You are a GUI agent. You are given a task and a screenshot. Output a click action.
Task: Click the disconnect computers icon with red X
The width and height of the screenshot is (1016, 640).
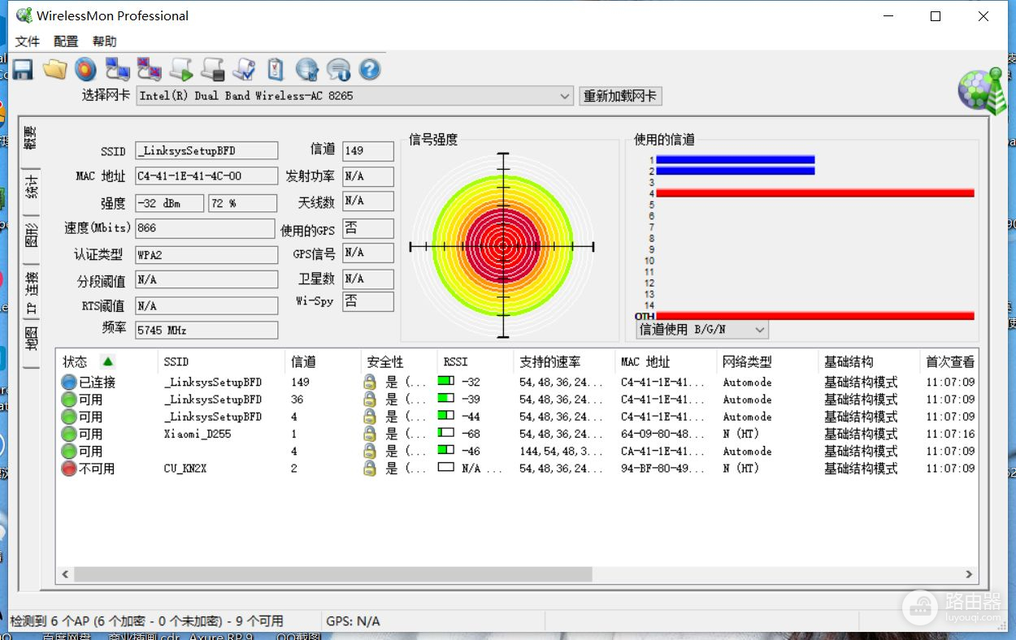click(150, 70)
